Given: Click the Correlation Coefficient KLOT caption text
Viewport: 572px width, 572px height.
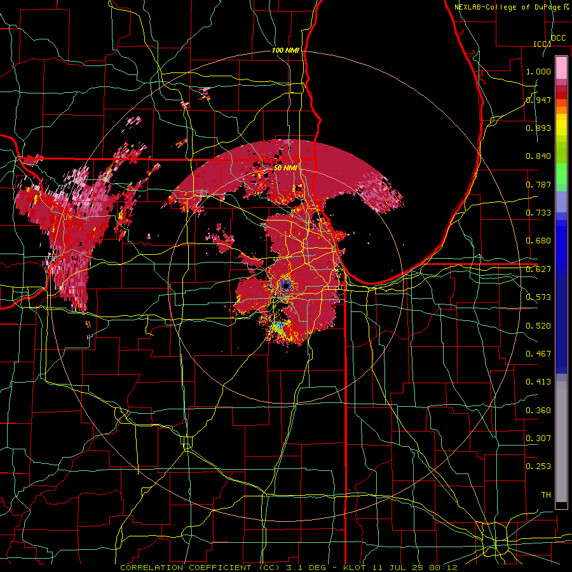Looking at the screenshot, I should [289, 568].
